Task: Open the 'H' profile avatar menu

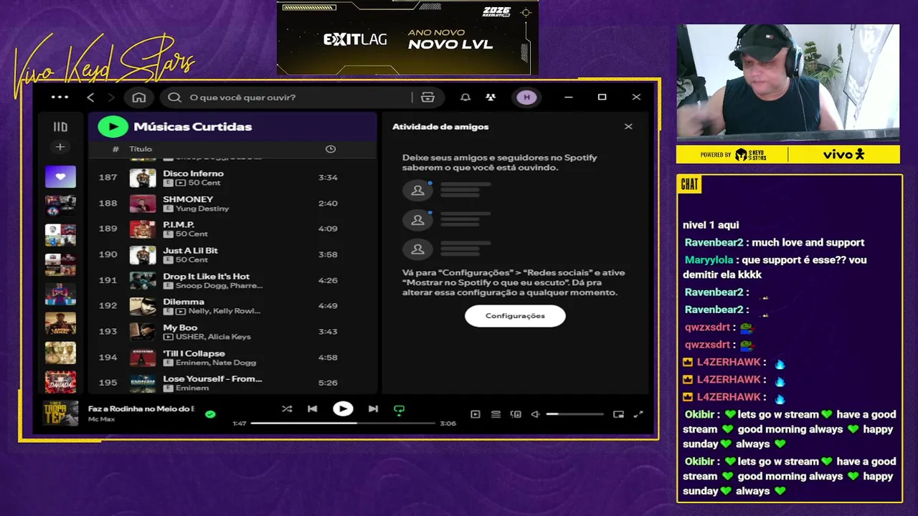Action: 526,97
